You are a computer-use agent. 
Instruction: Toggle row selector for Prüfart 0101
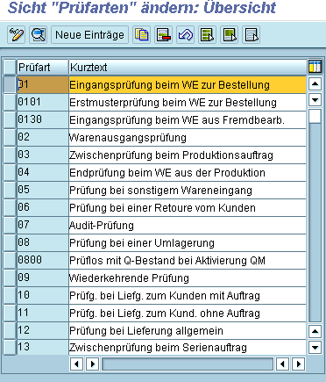pyautogui.click(x=10, y=103)
